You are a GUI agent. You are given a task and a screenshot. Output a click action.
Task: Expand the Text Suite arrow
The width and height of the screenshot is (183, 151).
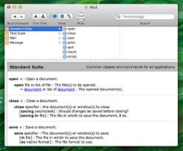tap(60, 33)
